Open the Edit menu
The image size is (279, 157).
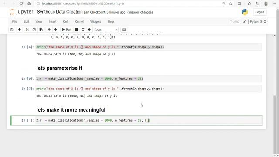[x=26, y=21]
